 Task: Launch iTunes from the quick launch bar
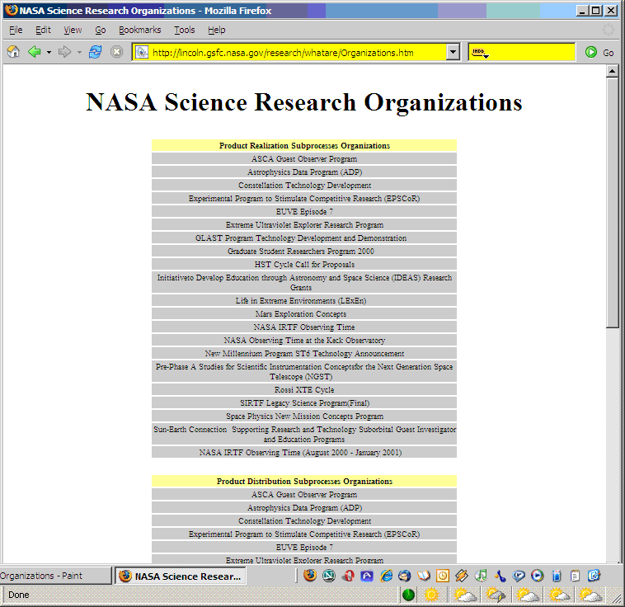481,576
